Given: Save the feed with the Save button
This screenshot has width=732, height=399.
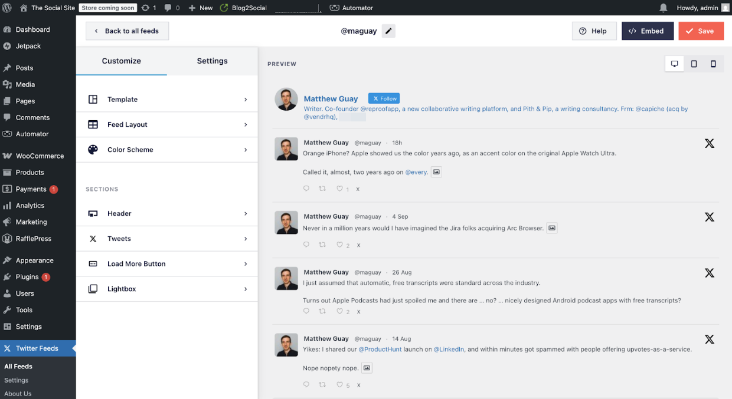Looking at the screenshot, I should tap(701, 31).
